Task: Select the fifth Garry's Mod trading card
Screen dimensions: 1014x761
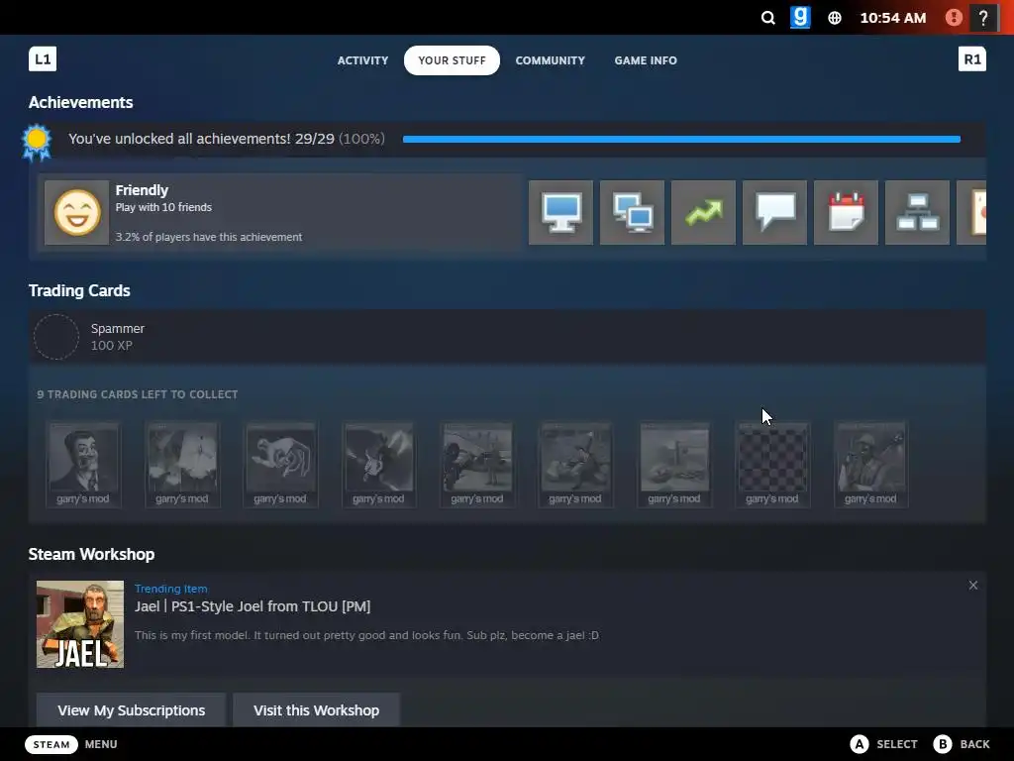Action: 477,465
